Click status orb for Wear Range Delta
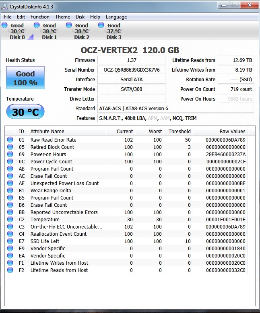Image resolution: width=260 pixels, height=313 pixels. [10, 190]
